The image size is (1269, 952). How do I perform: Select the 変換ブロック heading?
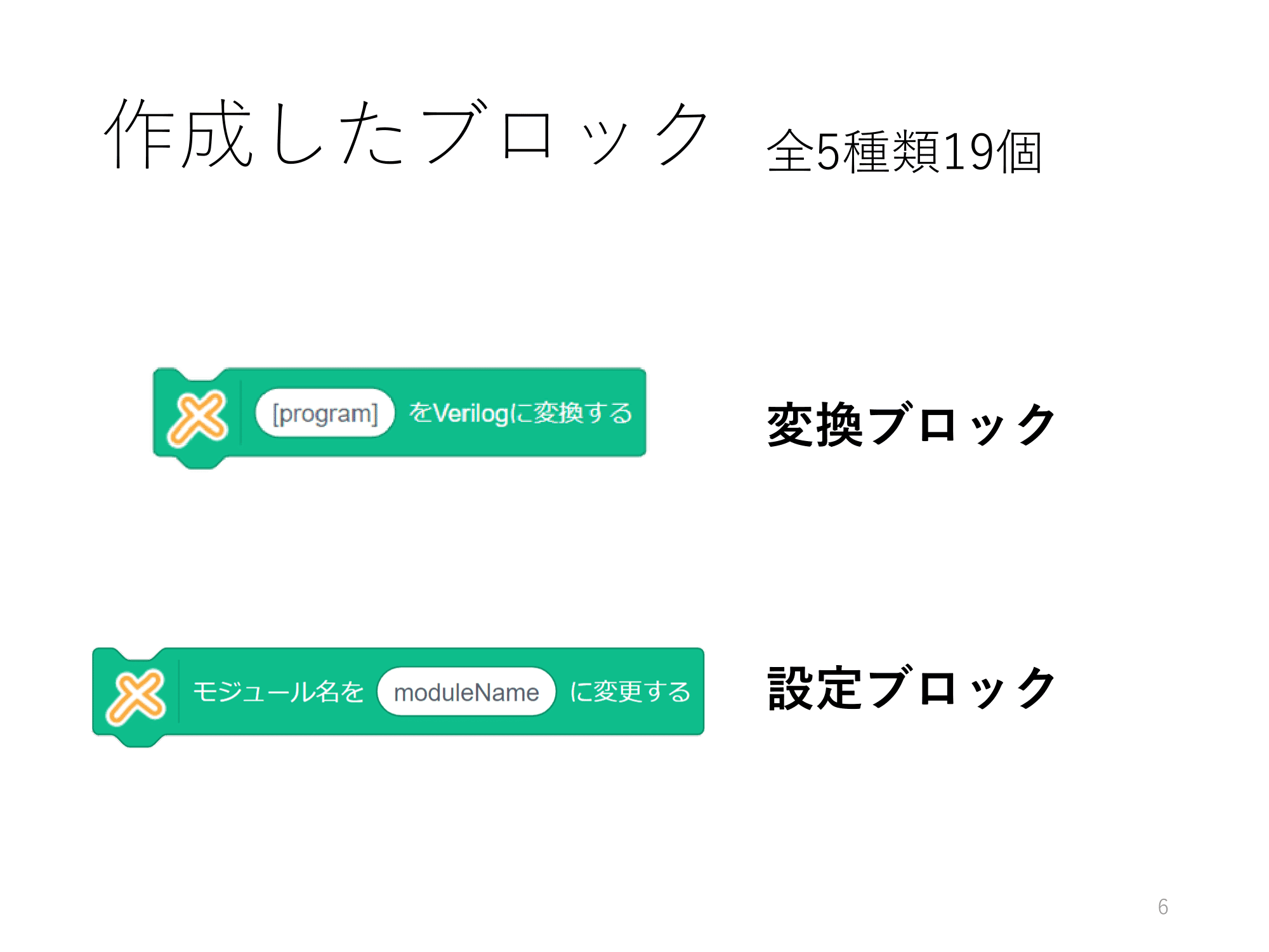pos(911,425)
